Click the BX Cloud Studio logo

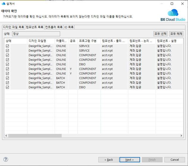click(x=173, y=15)
